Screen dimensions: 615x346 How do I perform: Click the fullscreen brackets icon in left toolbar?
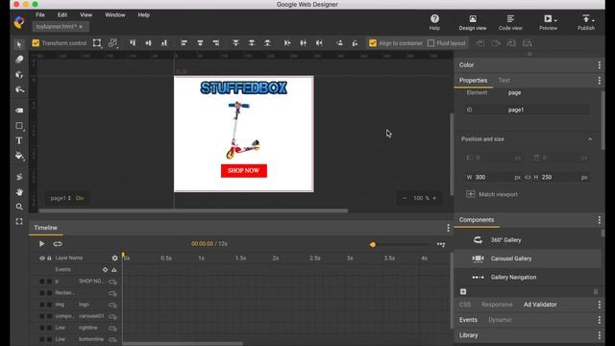pos(19,222)
